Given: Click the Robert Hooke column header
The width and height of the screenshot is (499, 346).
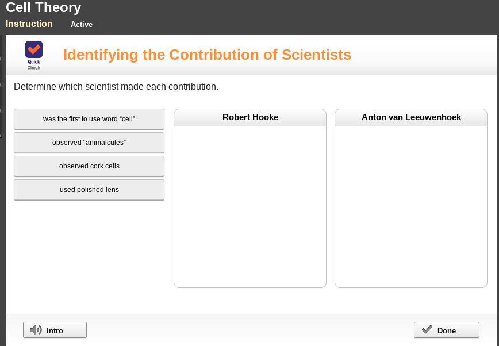Looking at the screenshot, I should (250, 117).
